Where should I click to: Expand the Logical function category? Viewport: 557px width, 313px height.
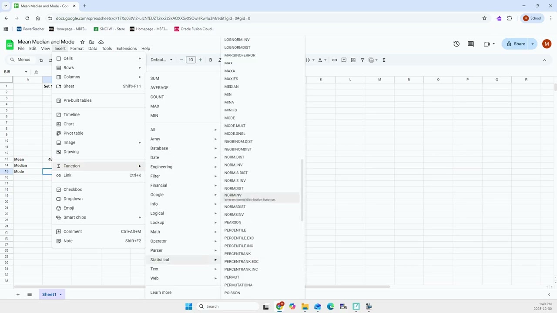[183, 213]
